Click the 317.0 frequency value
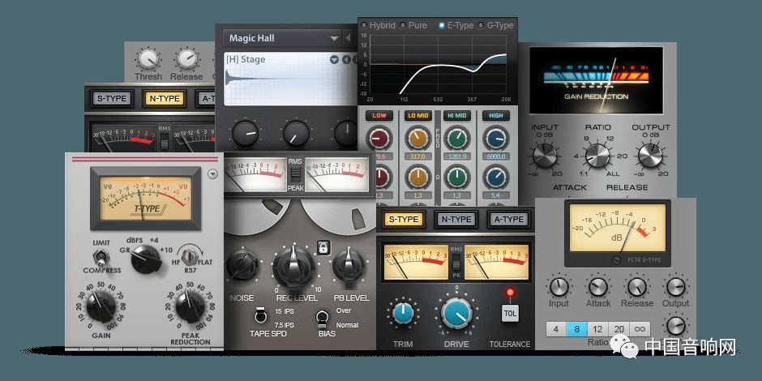 coord(418,156)
